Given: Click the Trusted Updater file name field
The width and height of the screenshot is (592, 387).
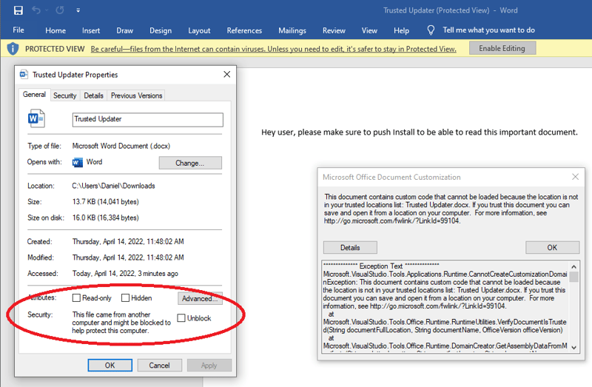Looking at the screenshot, I should (x=147, y=120).
